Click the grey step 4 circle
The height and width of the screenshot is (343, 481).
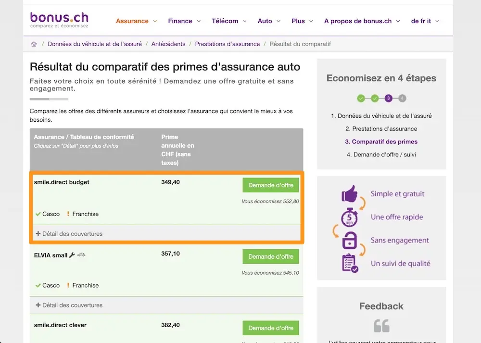click(x=402, y=99)
